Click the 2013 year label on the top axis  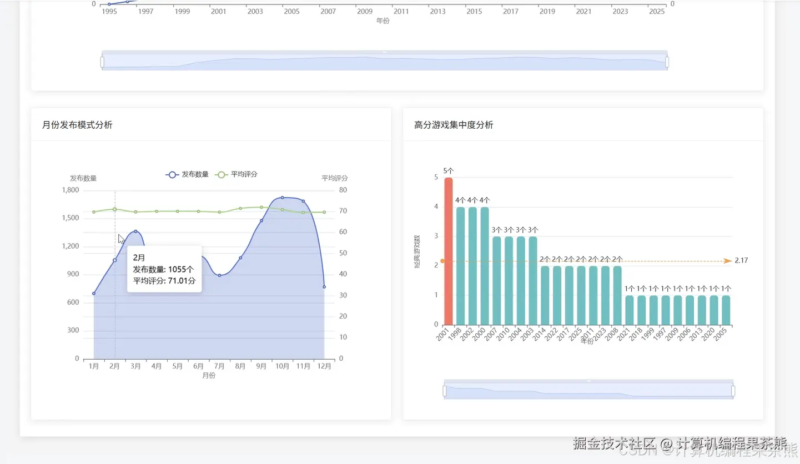[437, 11]
